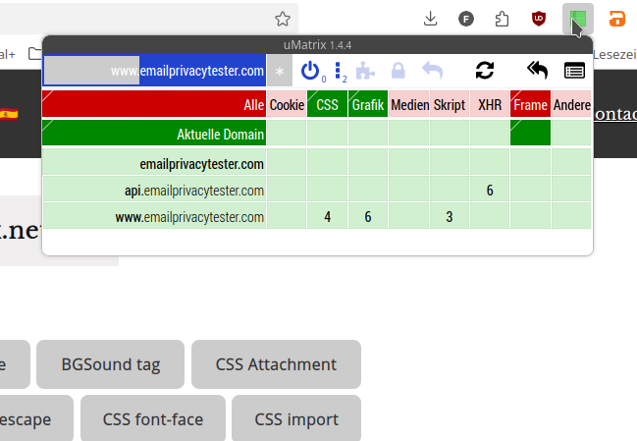637x441 pixels.
Task: Click the black double-arrow revert all icon
Action: [537, 71]
